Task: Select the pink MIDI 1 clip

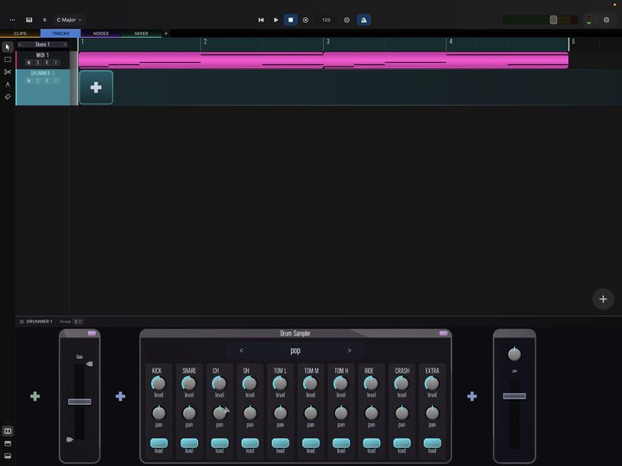Action: point(323,60)
